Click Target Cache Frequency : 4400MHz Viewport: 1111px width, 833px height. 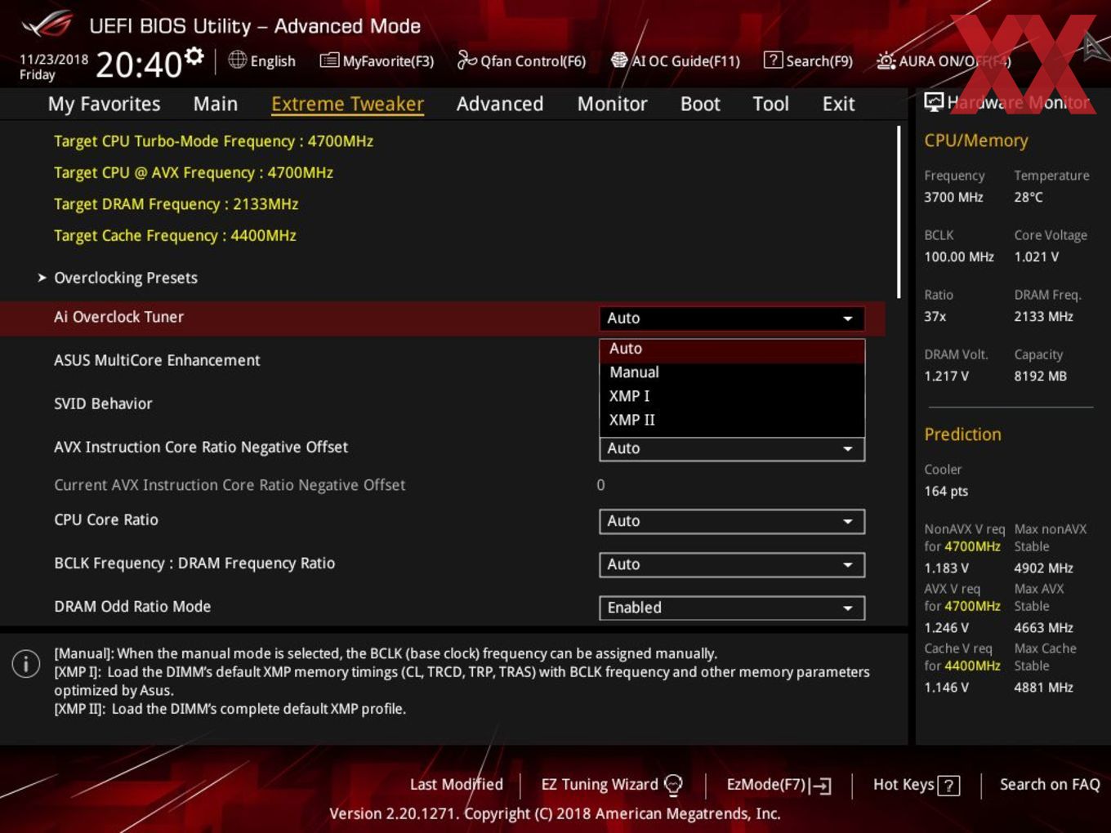coord(175,235)
